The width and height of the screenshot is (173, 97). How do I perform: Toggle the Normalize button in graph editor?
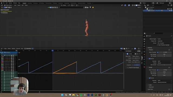pyautogui.click(x=28, y=48)
